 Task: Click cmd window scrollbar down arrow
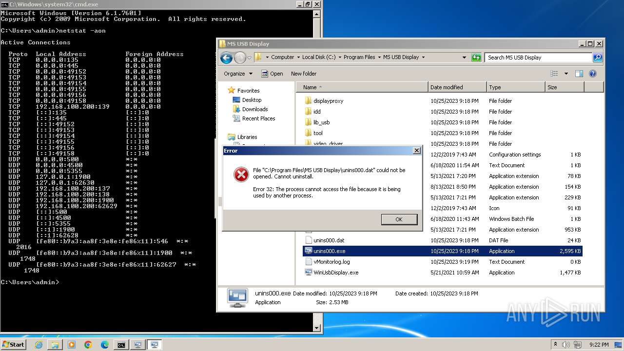pos(316,328)
